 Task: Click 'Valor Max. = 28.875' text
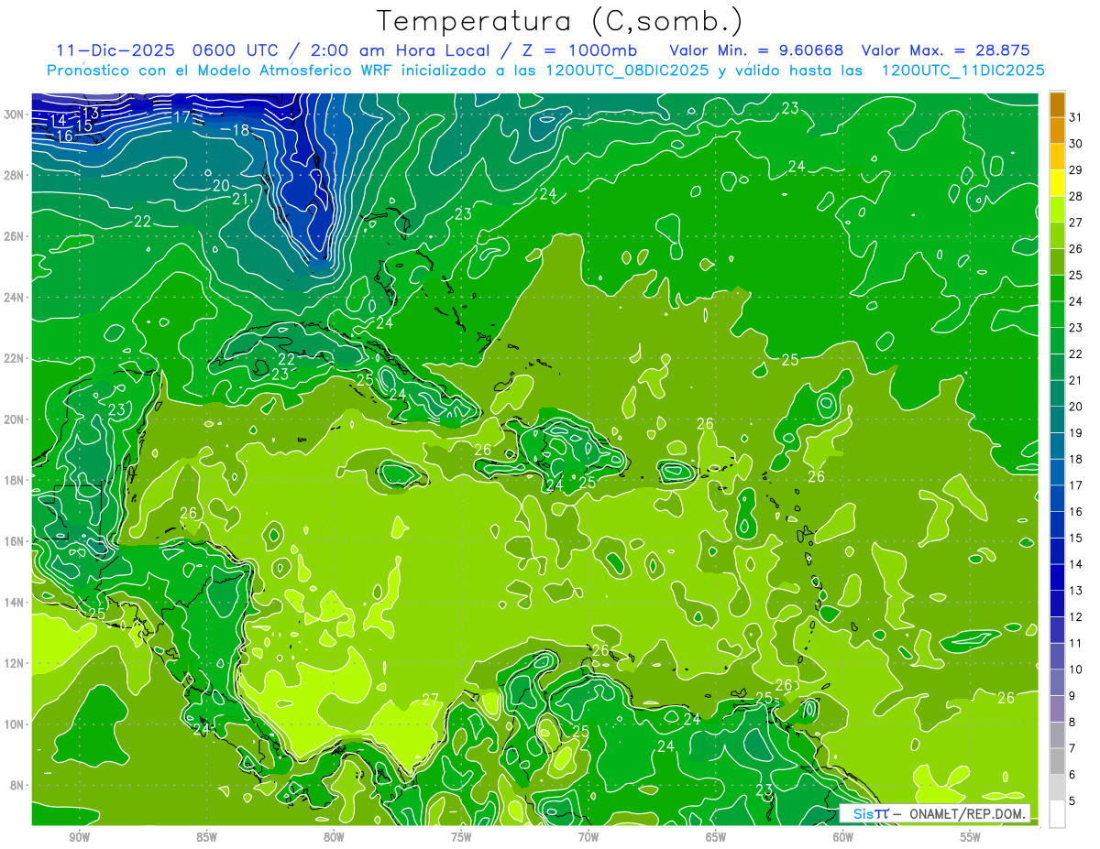[x=947, y=50]
